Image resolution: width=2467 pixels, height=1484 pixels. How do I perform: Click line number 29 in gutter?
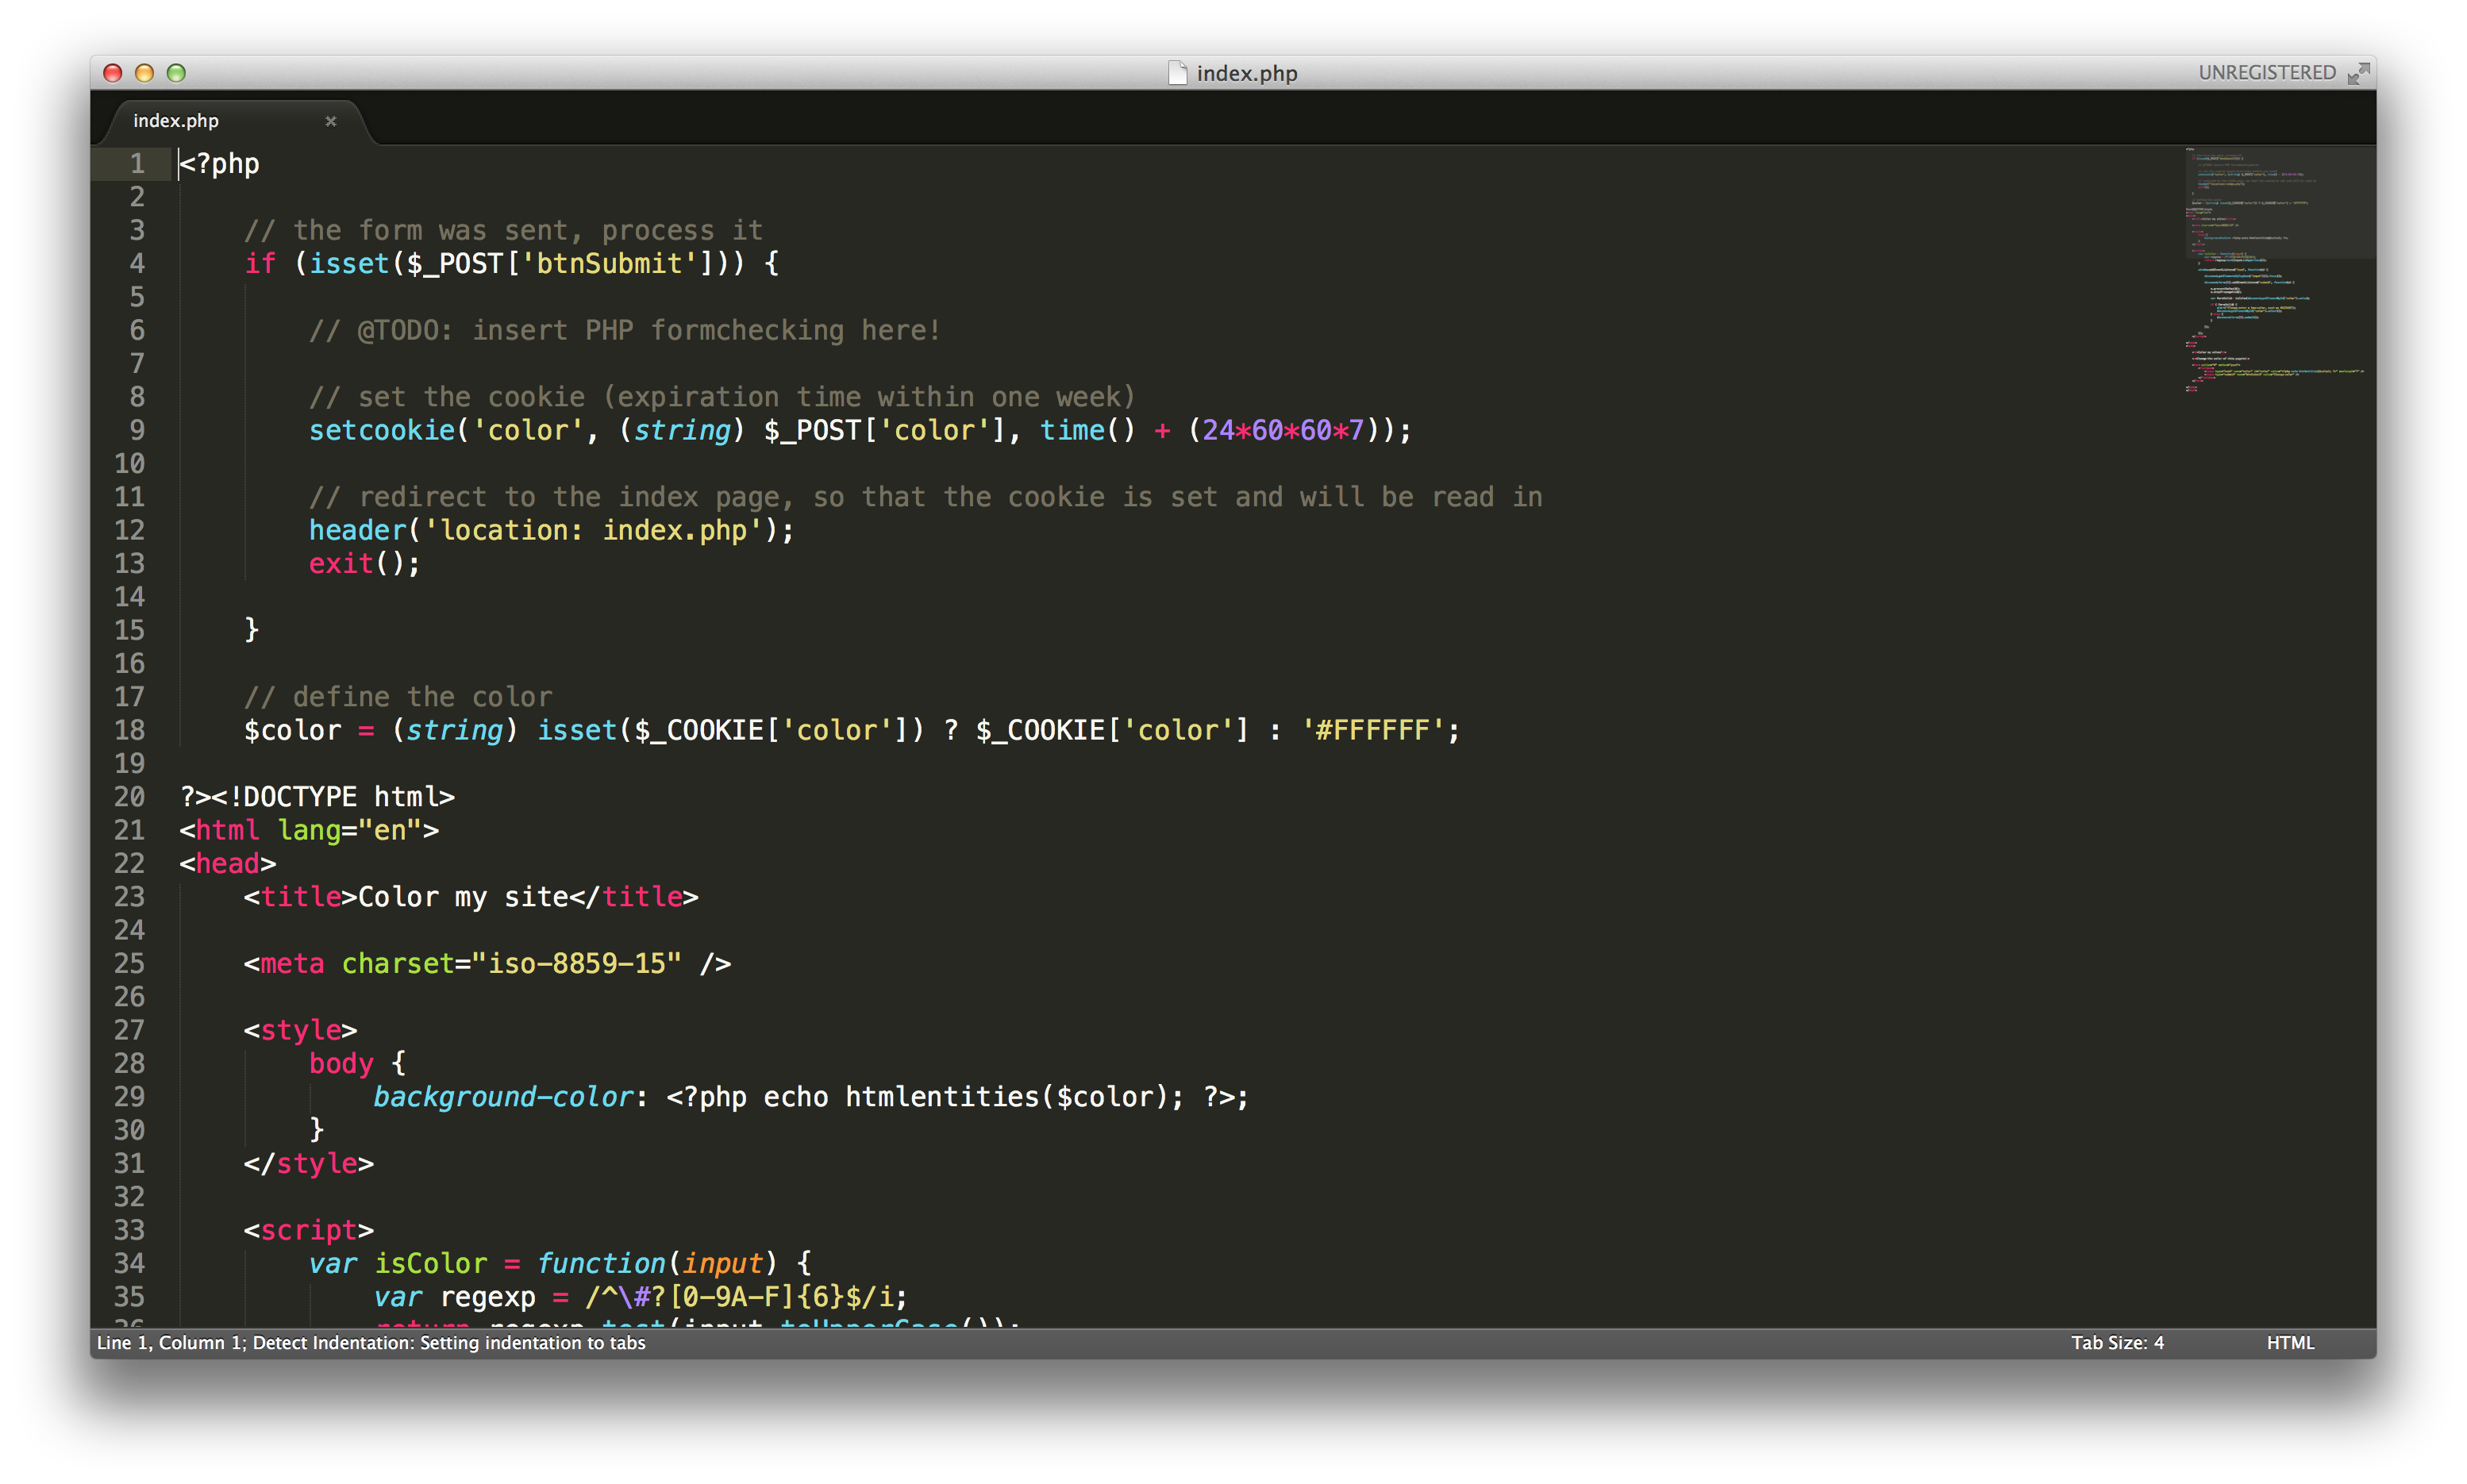coord(130,1097)
